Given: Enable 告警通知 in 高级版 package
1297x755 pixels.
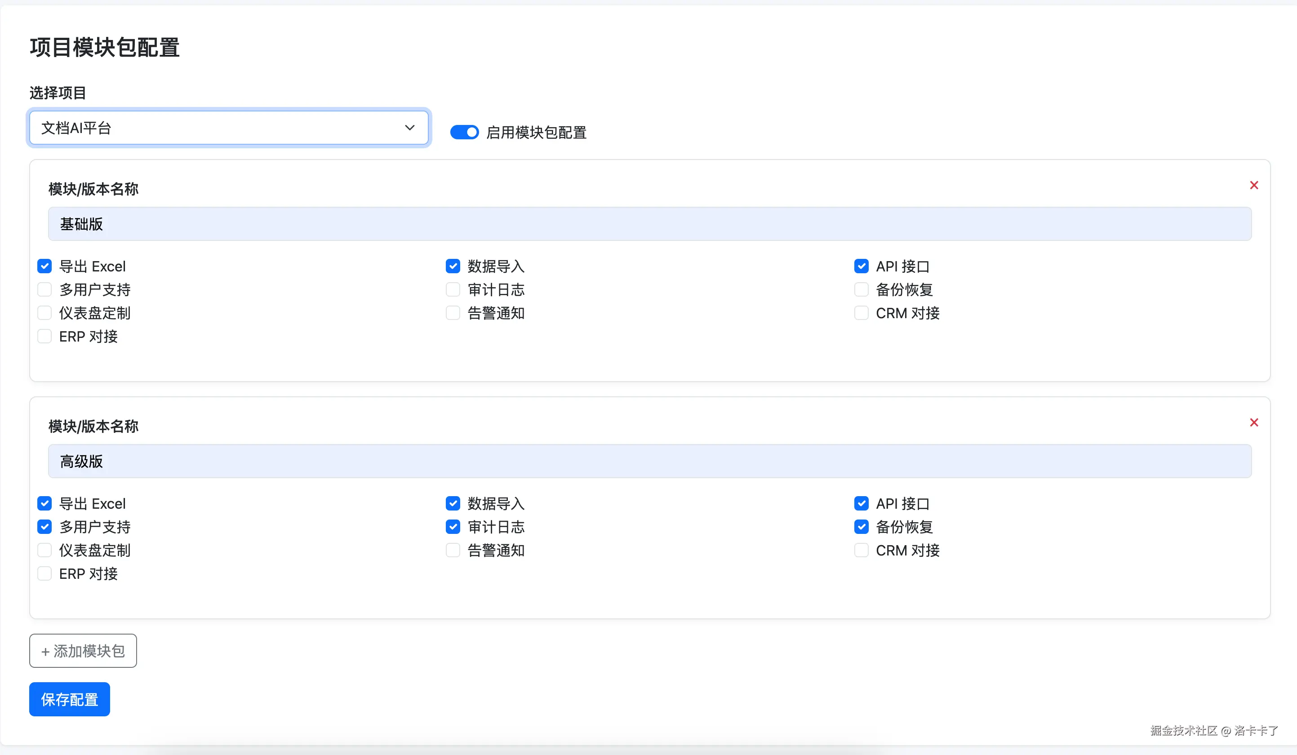Looking at the screenshot, I should (x=453, y=550).
